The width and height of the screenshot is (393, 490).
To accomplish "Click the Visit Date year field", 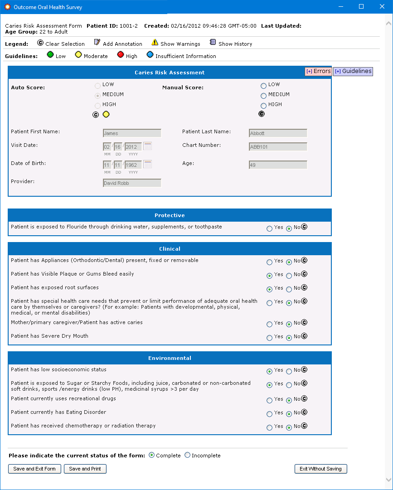I will click(x=133, y=147).
